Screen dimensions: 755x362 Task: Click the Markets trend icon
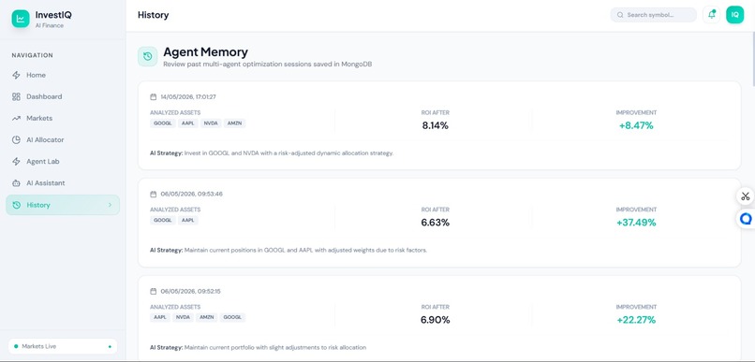[x=16, y=118]
